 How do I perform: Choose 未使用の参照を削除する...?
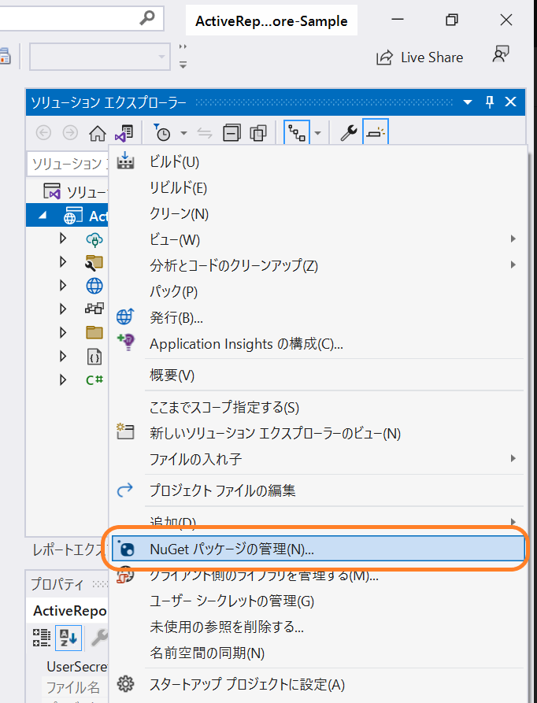click(x=317, y=627)
